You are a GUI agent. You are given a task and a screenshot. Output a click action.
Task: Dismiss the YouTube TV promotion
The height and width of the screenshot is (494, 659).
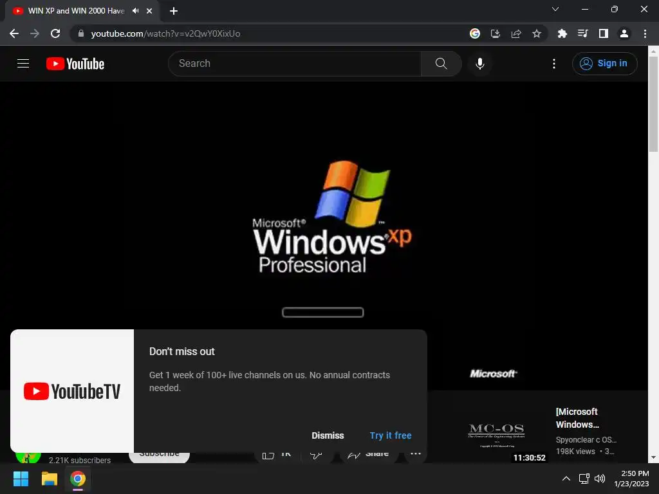point(328,435)
